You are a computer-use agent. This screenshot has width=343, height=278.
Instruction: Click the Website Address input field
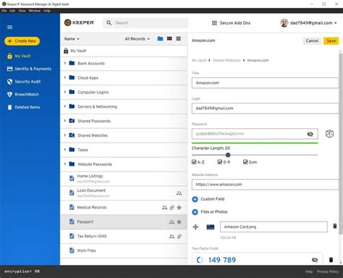coord(266,185)
